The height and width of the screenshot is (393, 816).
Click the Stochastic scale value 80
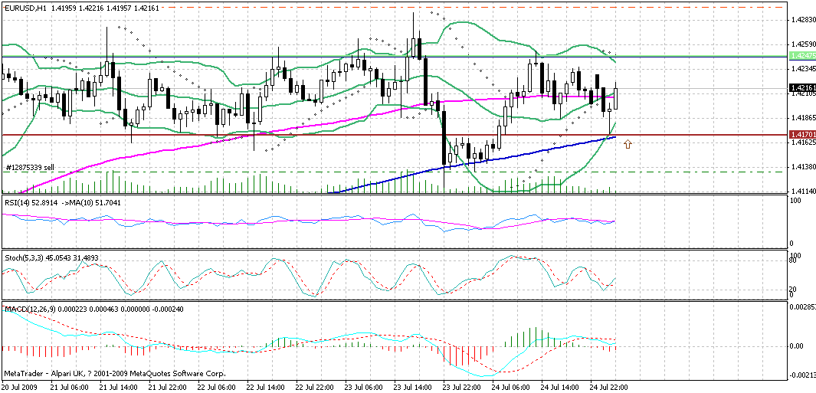coord(794,260)
